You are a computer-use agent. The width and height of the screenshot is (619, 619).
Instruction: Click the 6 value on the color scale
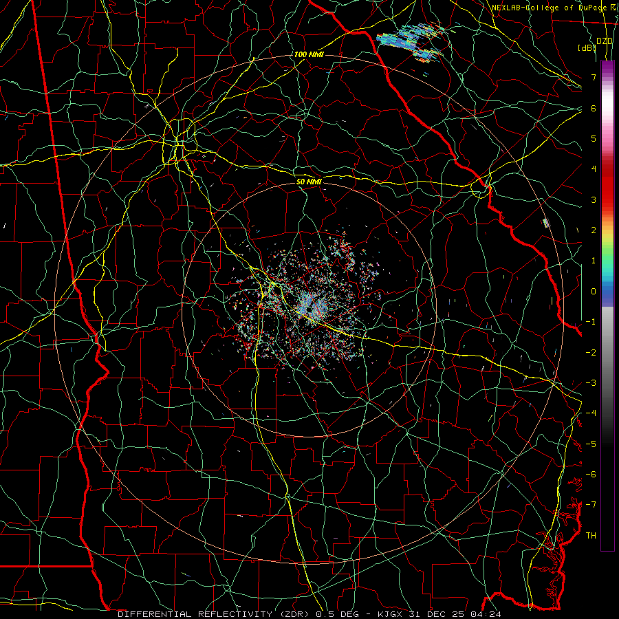tap(594, 108)
